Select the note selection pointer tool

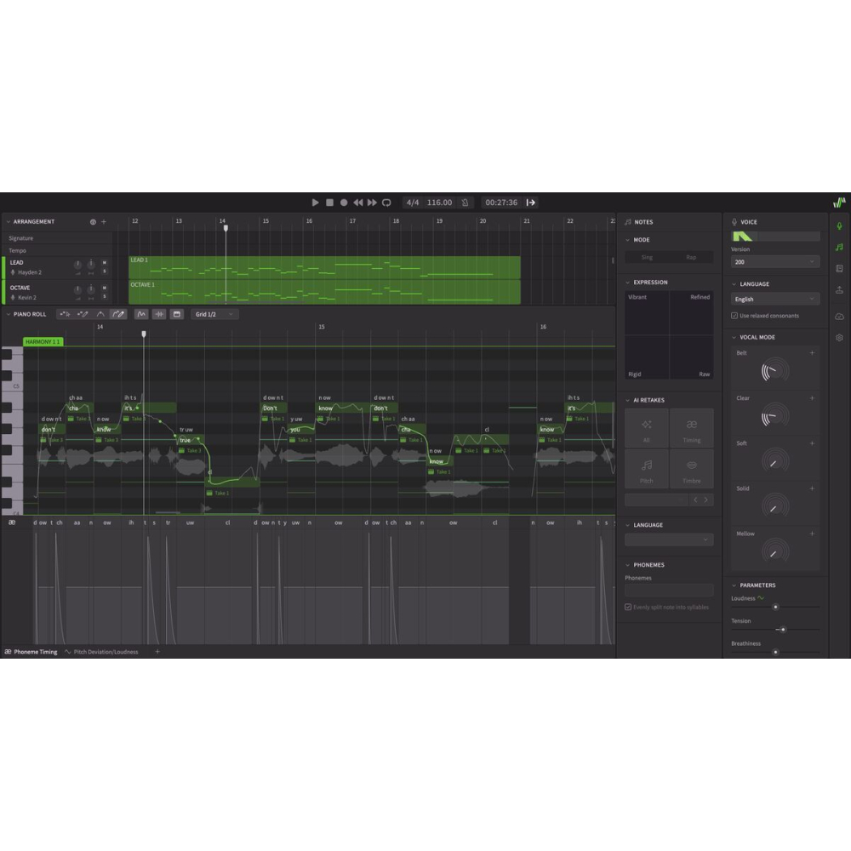click(x=65, y=314)
